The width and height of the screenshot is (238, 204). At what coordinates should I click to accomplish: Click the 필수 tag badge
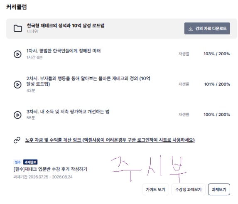tap(18, 162)
